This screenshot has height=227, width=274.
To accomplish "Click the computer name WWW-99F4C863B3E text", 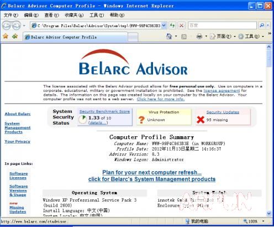I will coord(170,143).
